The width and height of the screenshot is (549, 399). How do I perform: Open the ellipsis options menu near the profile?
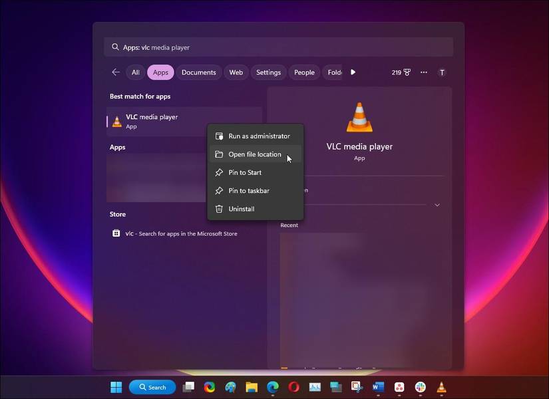424,72
